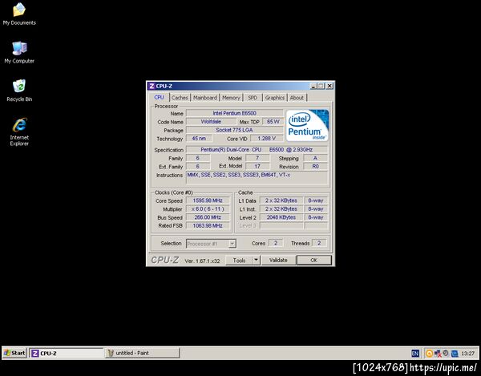Click the Start button

coord(14,353)
